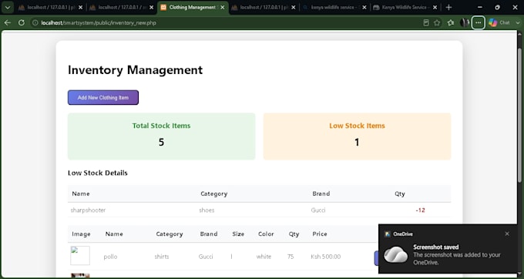This screenshot has height=279, width=524.
Task: Close the 'localhost / 127.0.0.1 / s' tab
Action: tap(151, 8)
